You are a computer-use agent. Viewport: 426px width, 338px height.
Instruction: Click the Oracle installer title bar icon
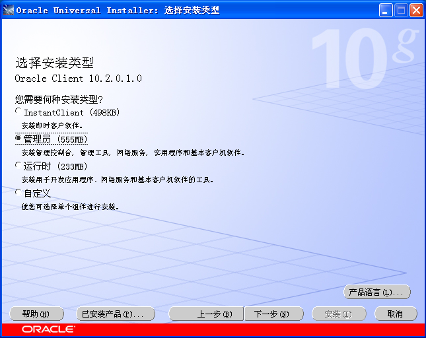[8, 11]
